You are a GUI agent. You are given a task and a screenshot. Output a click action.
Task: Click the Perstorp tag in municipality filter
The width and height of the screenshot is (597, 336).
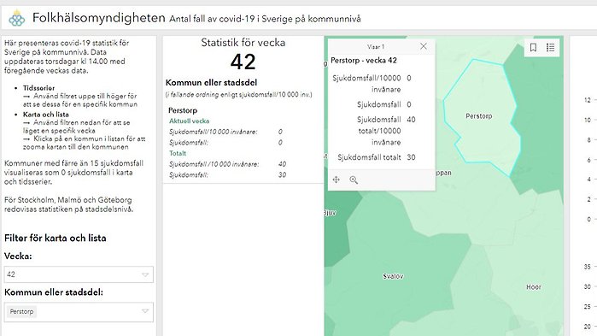pyautogui.click(x=21, y=311)
